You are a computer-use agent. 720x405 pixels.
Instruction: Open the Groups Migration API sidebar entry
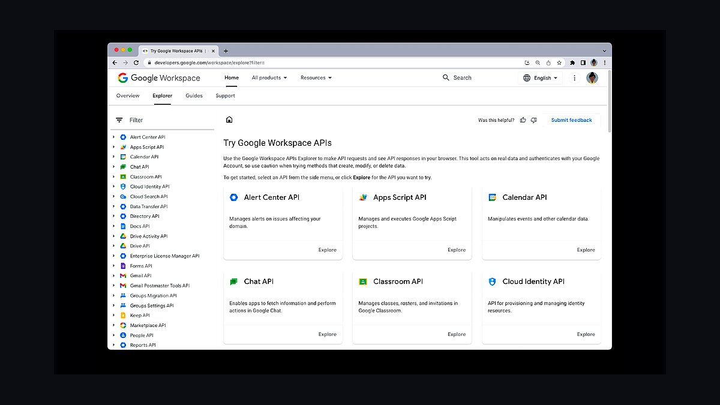tap(153, 296)
